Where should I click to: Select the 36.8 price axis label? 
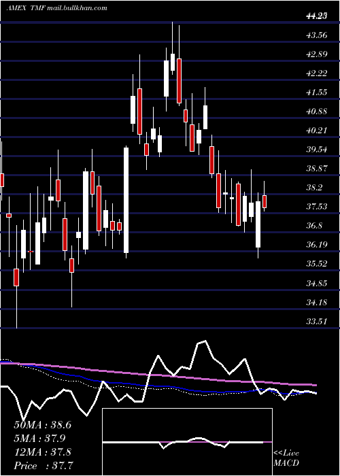(314, 226)
